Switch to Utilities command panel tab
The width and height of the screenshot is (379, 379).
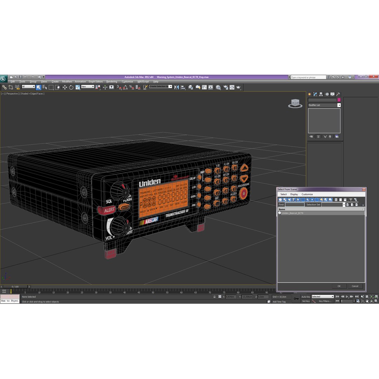click(338, 94)
